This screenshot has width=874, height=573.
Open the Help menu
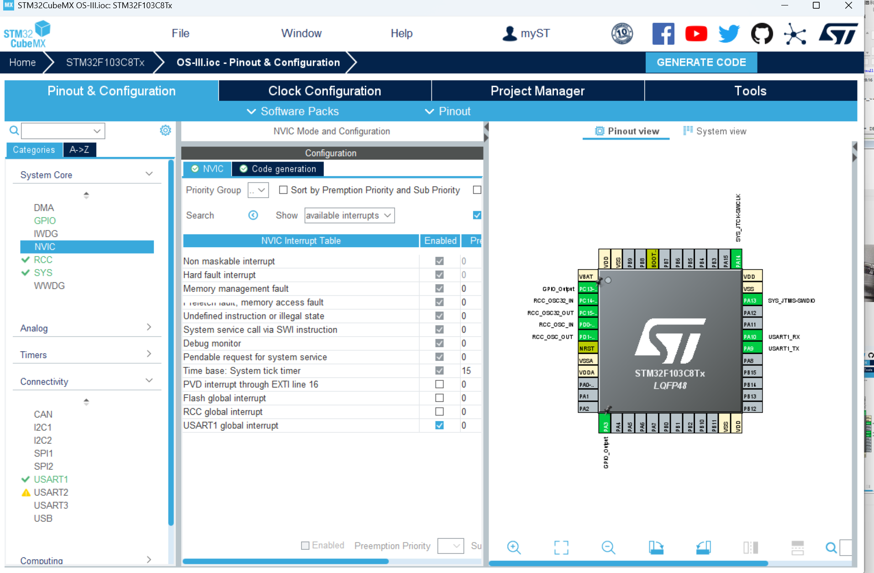click(401, 33)
